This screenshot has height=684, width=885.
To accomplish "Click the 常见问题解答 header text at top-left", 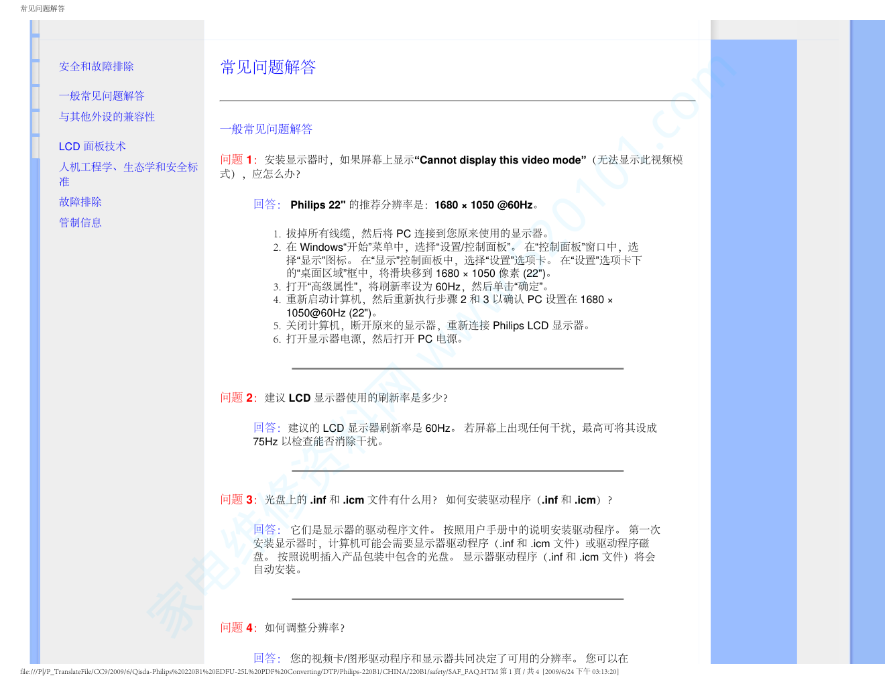I will 43,9.
